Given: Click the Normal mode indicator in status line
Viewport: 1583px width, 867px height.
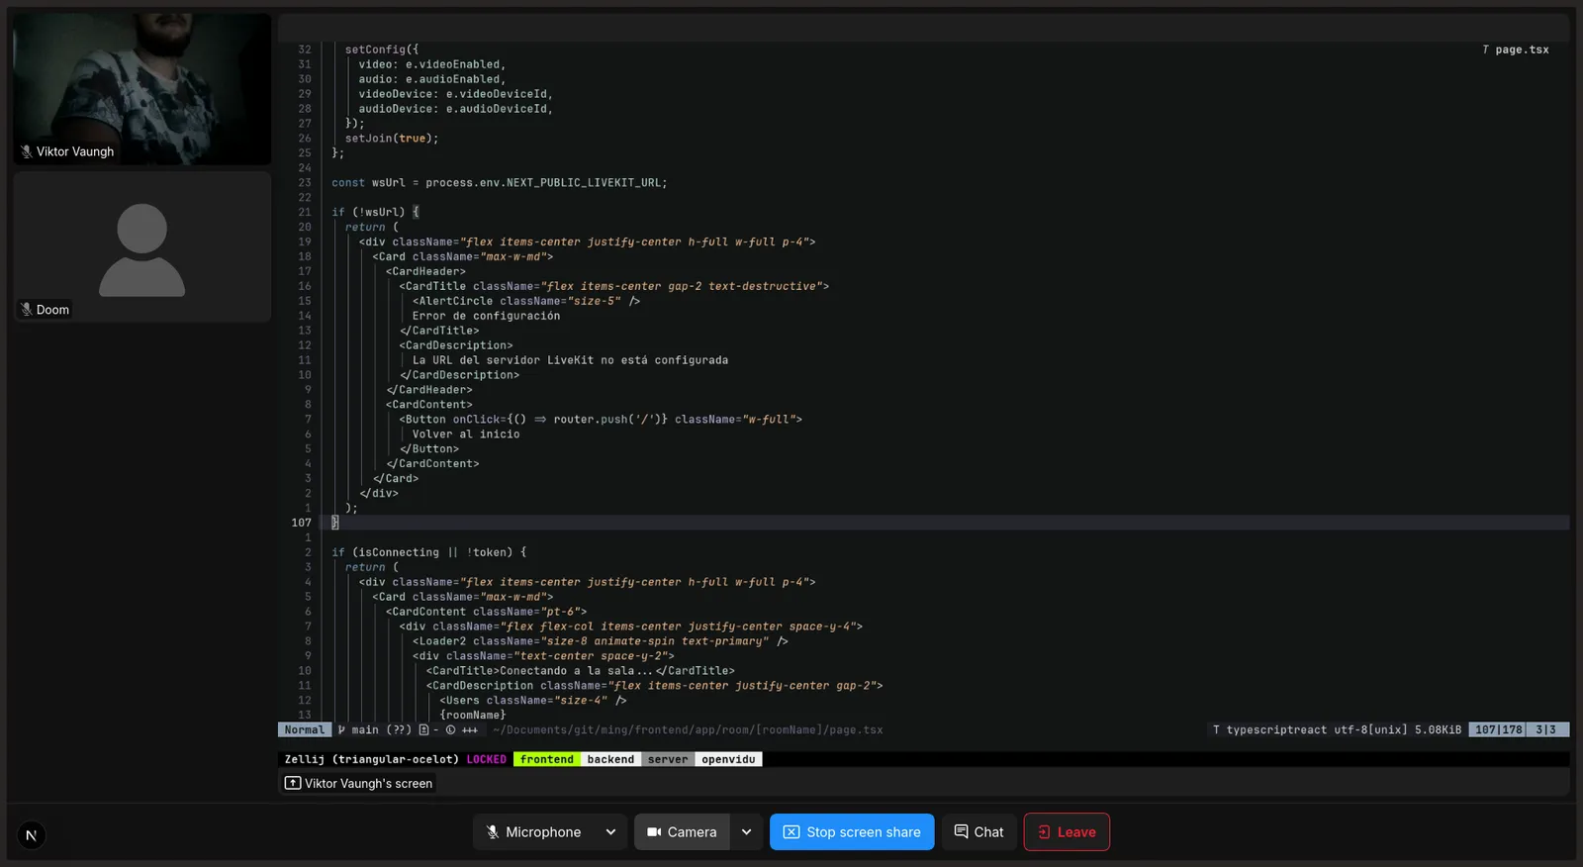Looking at the screenshot, I should pos(304,730).
